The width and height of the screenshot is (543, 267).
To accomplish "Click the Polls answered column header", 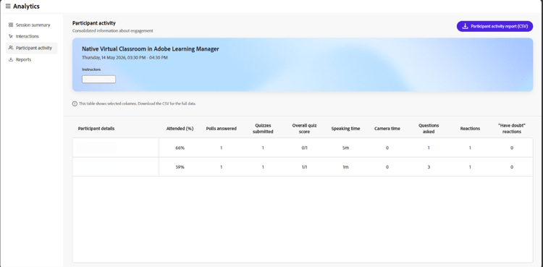I will [x=222, y=129].
